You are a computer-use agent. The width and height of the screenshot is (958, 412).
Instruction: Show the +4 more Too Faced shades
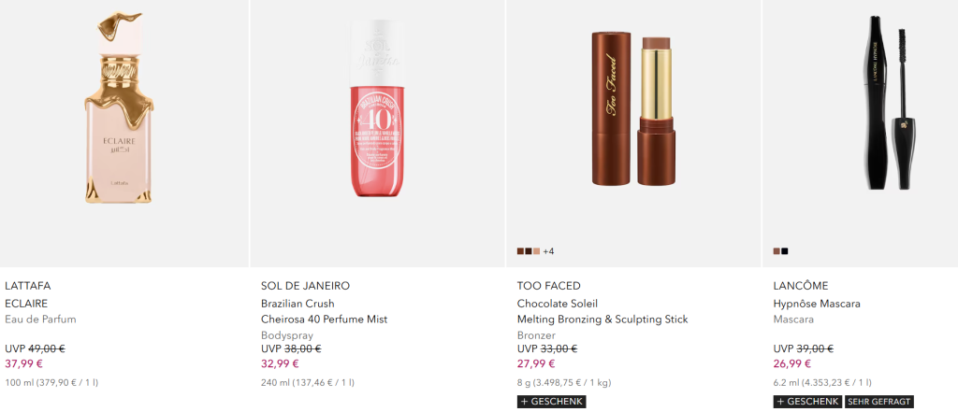548,251
